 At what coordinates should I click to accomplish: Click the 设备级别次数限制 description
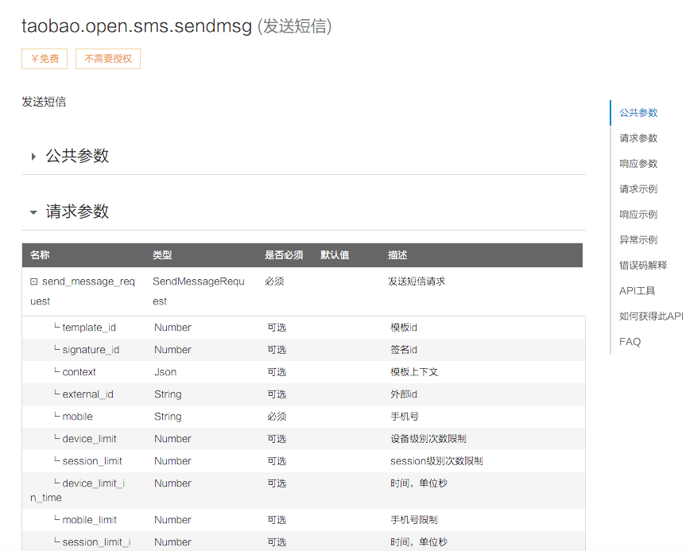428,439
